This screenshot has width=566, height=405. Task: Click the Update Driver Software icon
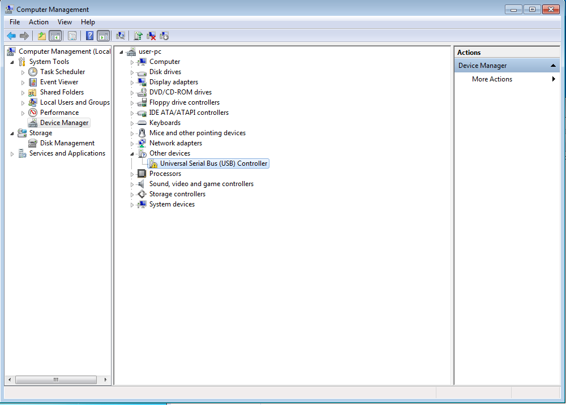click(x=138, y=36)
